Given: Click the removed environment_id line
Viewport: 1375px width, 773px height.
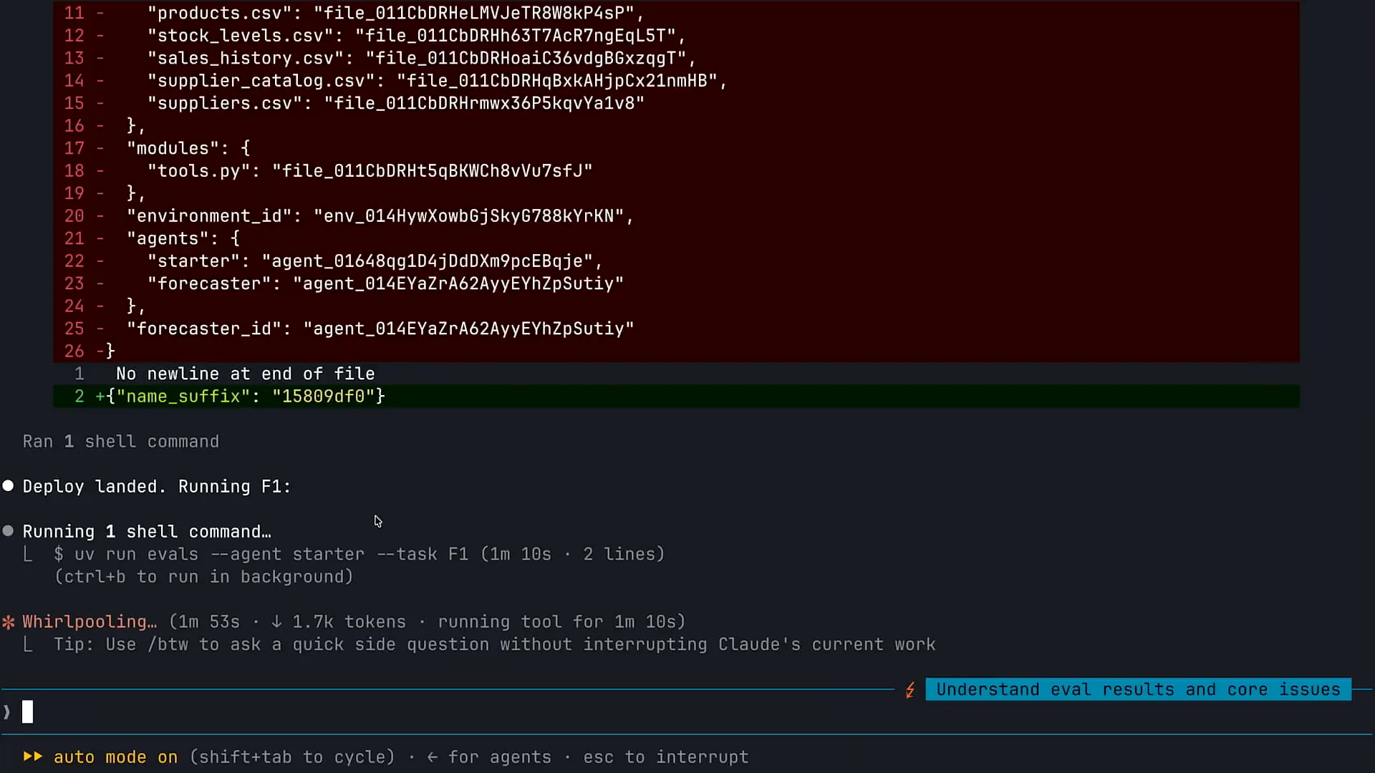Looking at the screenshot, I should click(x=676, y=215).
